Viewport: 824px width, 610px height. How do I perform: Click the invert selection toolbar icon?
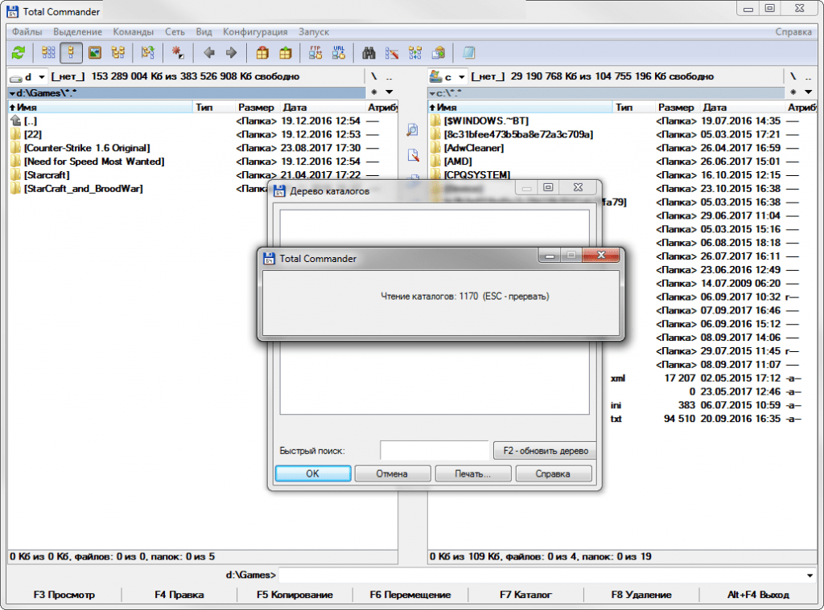click(x=148, y=52)
